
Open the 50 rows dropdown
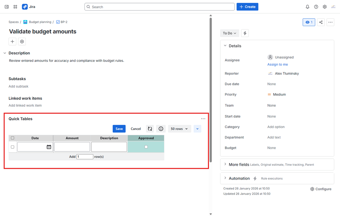coord(179,129)
